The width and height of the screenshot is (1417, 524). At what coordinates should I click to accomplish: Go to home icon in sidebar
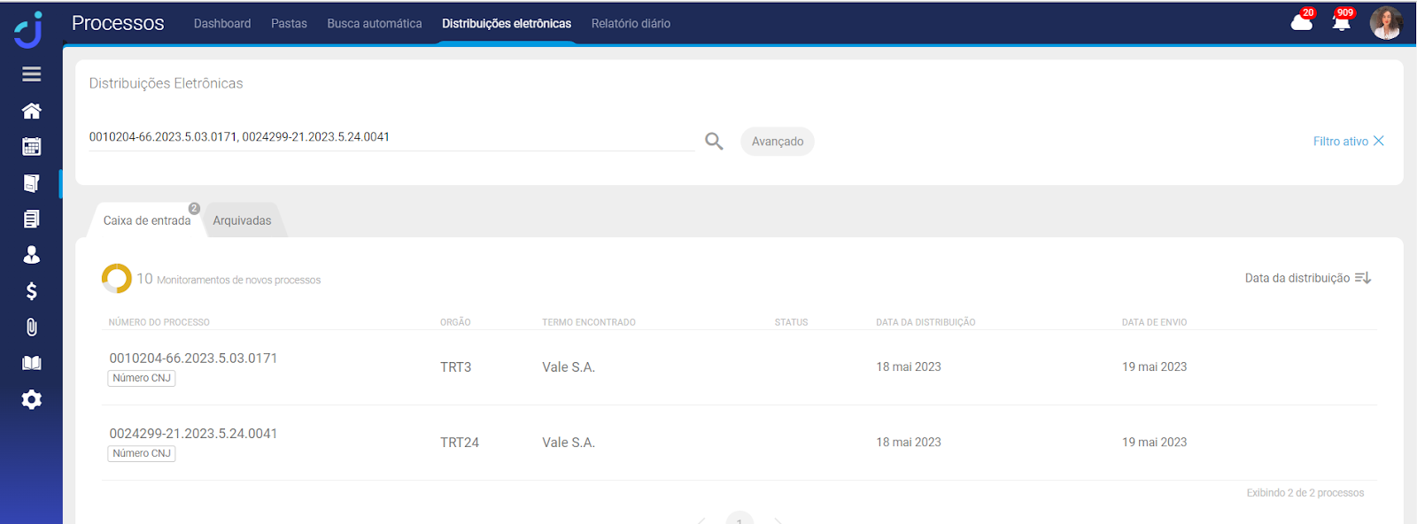pyautogui.click(x=32, y=111)
